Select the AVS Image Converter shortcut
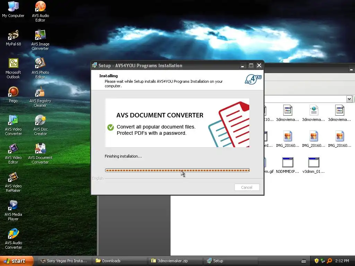 click(x=40, y=40)
